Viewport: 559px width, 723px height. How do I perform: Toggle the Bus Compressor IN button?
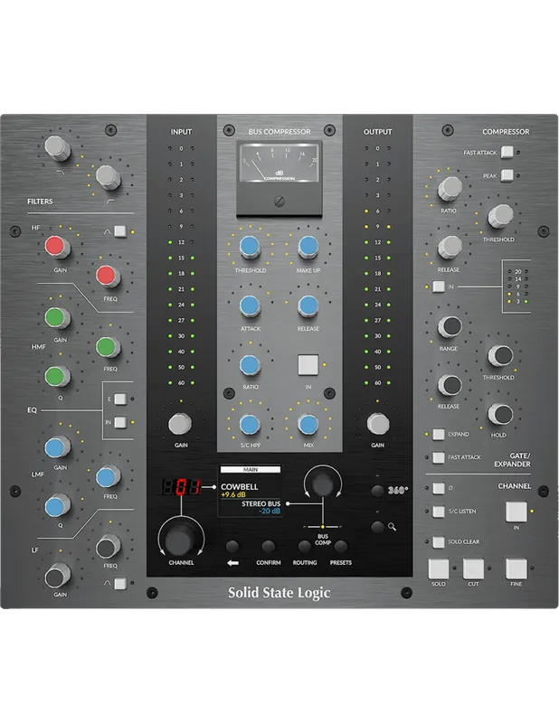(308, 365)
